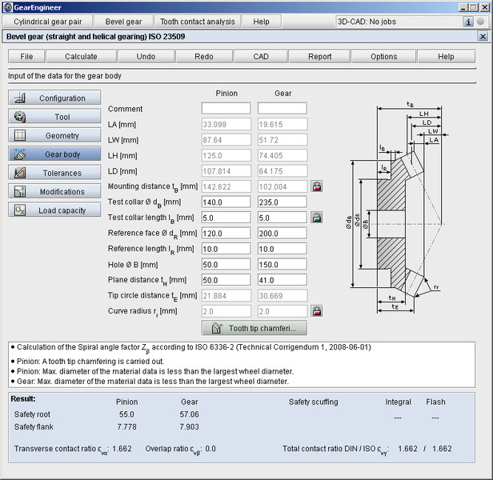Open the Load capacity page
Viewport: 493px width, 480px height.
55,210
